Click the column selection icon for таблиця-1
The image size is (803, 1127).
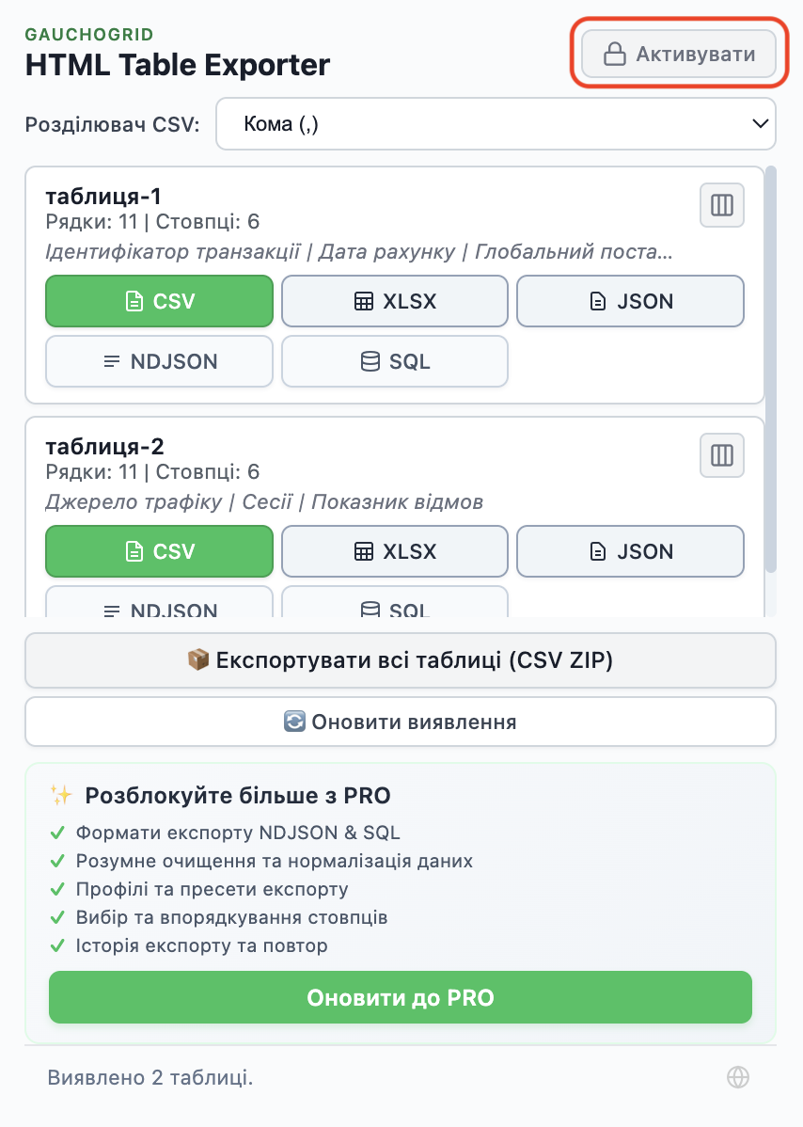click(721, 205)
